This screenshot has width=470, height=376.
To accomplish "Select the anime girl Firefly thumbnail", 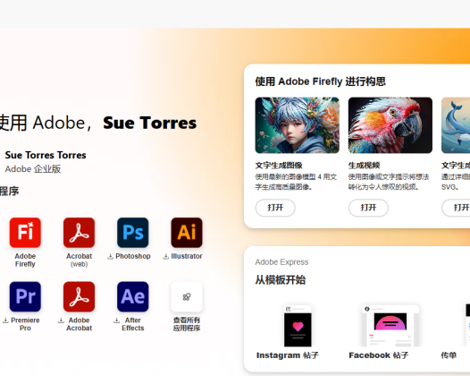I will [x=298, y=125].
